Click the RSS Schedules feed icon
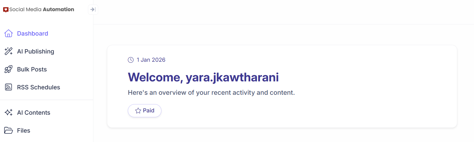Image resolution: width=474 pixels, height=142 pixels. tap(9, 87)
